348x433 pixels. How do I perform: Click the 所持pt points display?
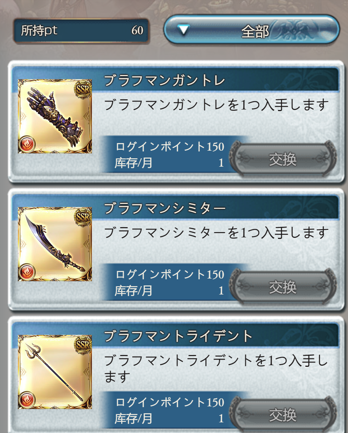tap(81, 30)
